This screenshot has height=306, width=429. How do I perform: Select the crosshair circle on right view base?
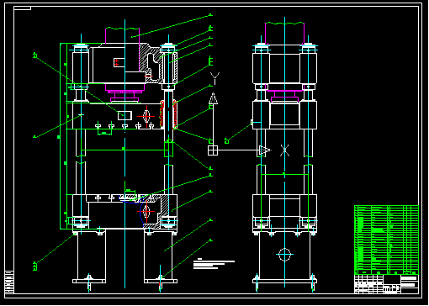pos(284,255)
